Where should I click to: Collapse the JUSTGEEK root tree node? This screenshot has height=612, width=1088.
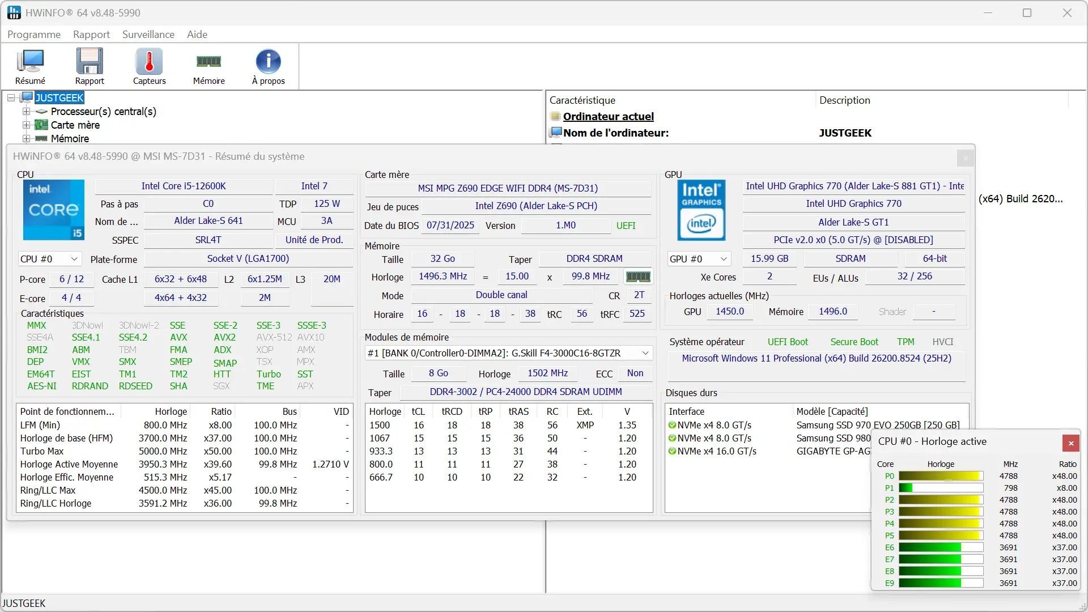point(11,98)
